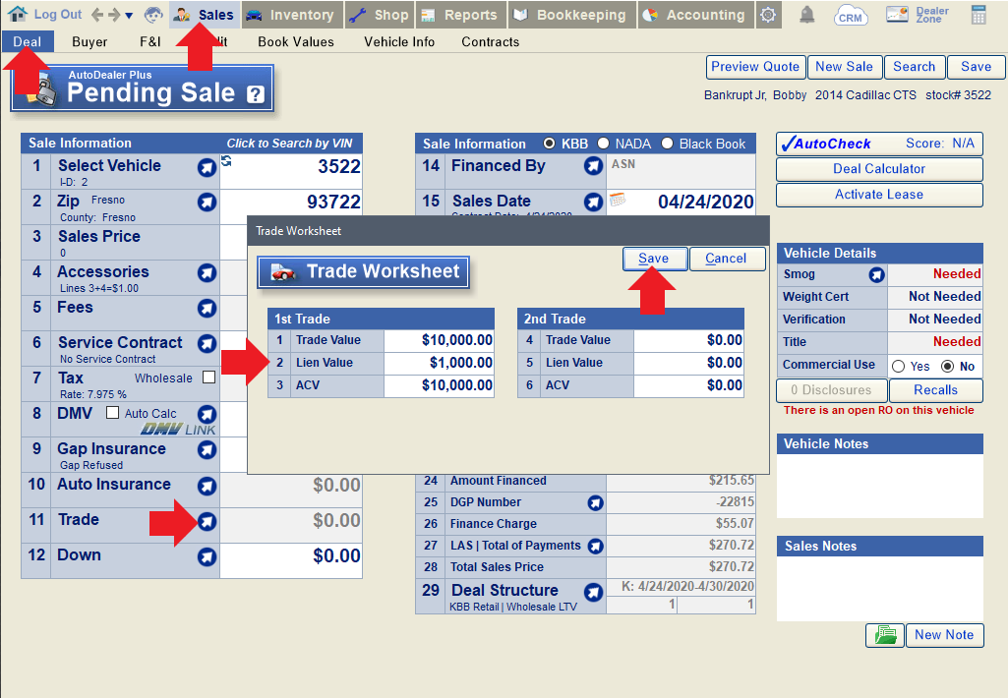Image resolution: width=1008 pixels, height=698 pixels.
Task: Open the navigation history dropdown arrow
Action: pos(129,16)
